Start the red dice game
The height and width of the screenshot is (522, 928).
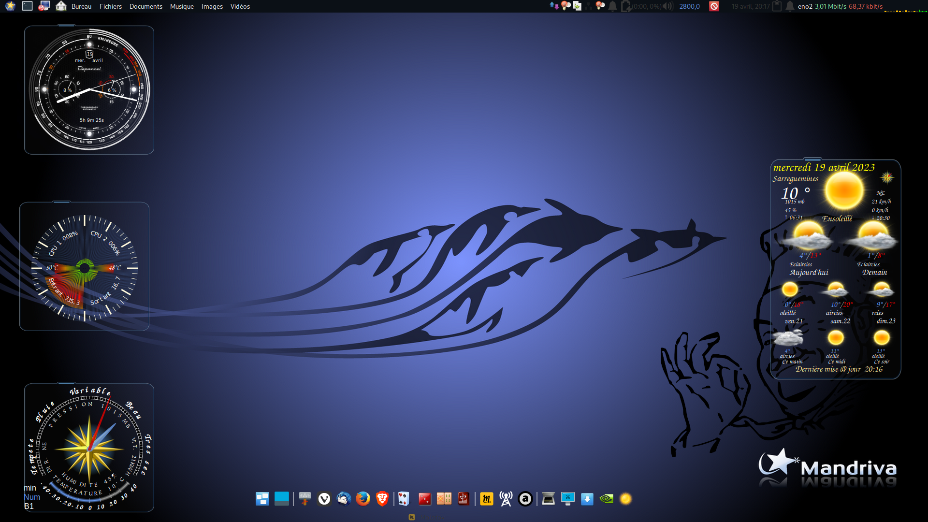(x=424, y=498)
